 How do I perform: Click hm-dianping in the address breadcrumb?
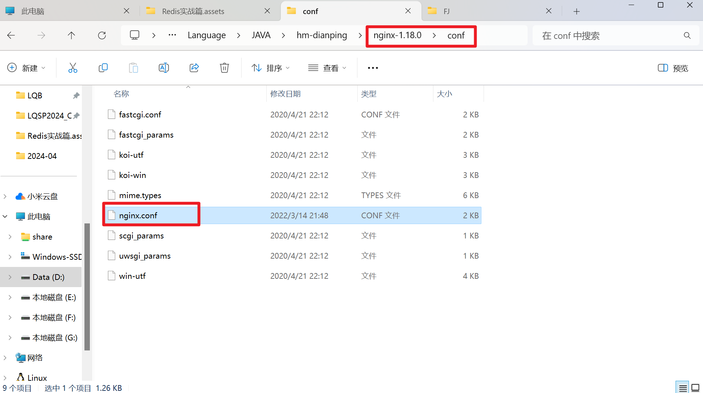322,35
